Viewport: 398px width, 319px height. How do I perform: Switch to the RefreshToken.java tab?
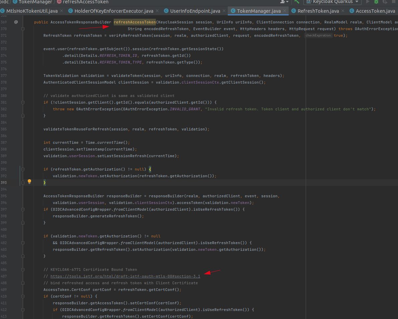318,11
